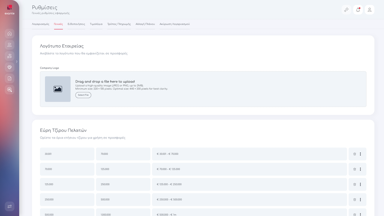Open the notifications bell
Screen dimensions: 384x216
pyautogui.click(x=358, y=10)
